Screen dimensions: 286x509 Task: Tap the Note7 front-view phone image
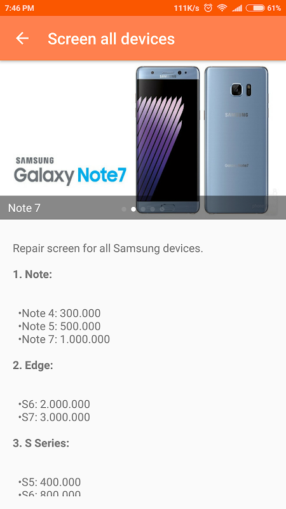(168, 139)
